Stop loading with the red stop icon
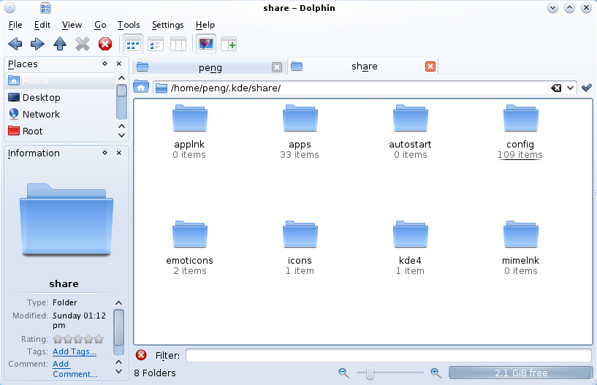Viewport: 597px width, 385px height. pyautogui.click(x=104, y=44)
